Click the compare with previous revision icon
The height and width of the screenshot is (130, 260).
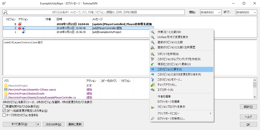tap(153, 42)
